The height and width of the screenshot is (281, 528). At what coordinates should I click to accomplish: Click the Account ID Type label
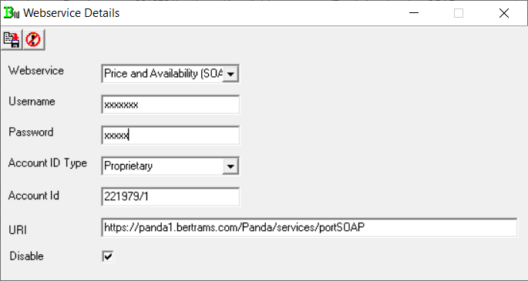pos(48,163)
